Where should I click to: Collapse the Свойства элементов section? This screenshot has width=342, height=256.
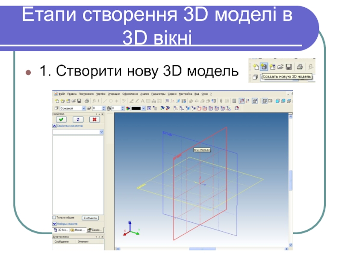(x=54, y=126)
